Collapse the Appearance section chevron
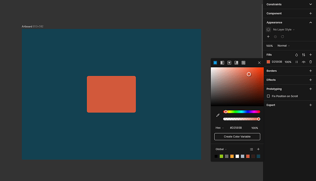Viewport: 316px width, 181px height. (x=311, y=22)
